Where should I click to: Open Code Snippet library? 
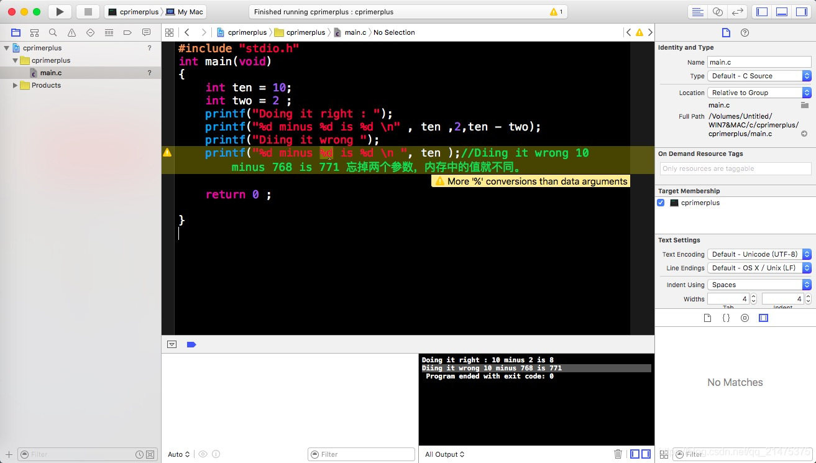tap(726, 318)
